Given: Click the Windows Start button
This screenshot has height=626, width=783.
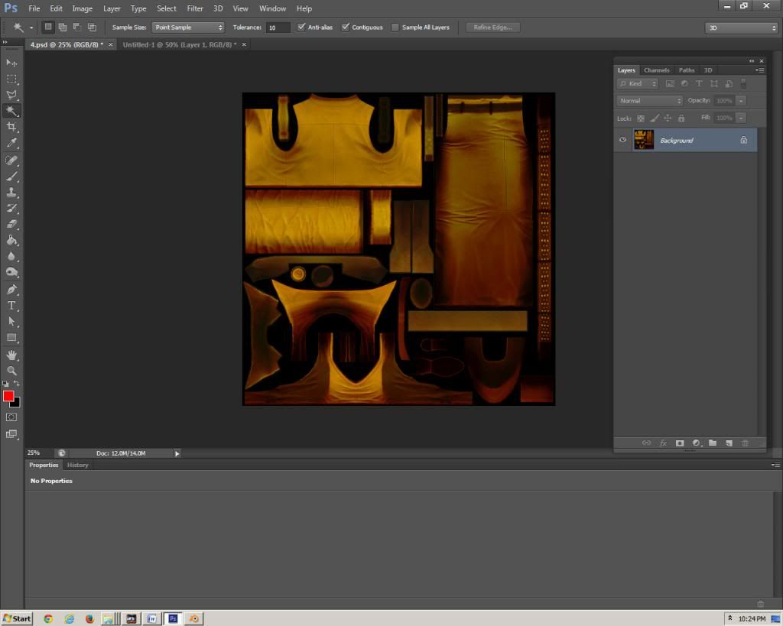Looking at the screenshot, I should click(x=17, y=618).
